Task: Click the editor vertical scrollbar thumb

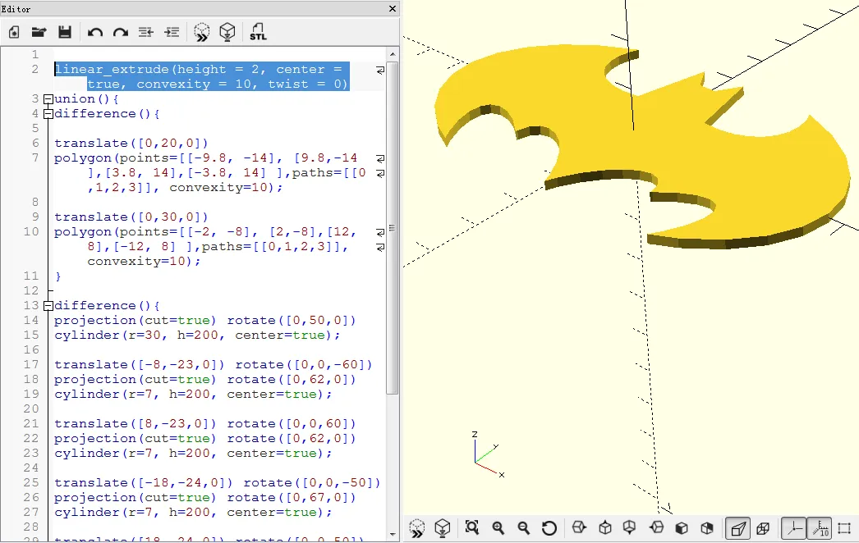Action: 393,227
